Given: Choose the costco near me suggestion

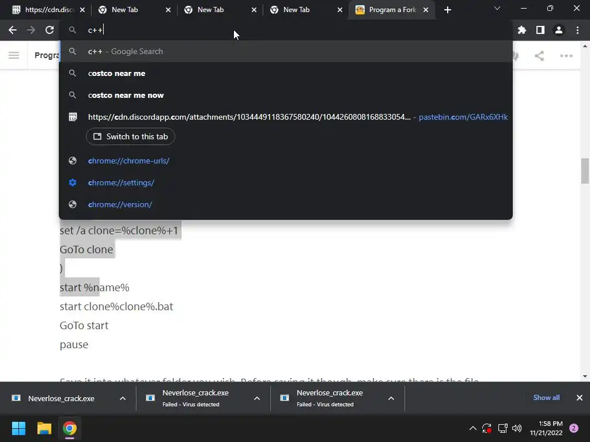Looking at the screenshot, I should 286,73.
